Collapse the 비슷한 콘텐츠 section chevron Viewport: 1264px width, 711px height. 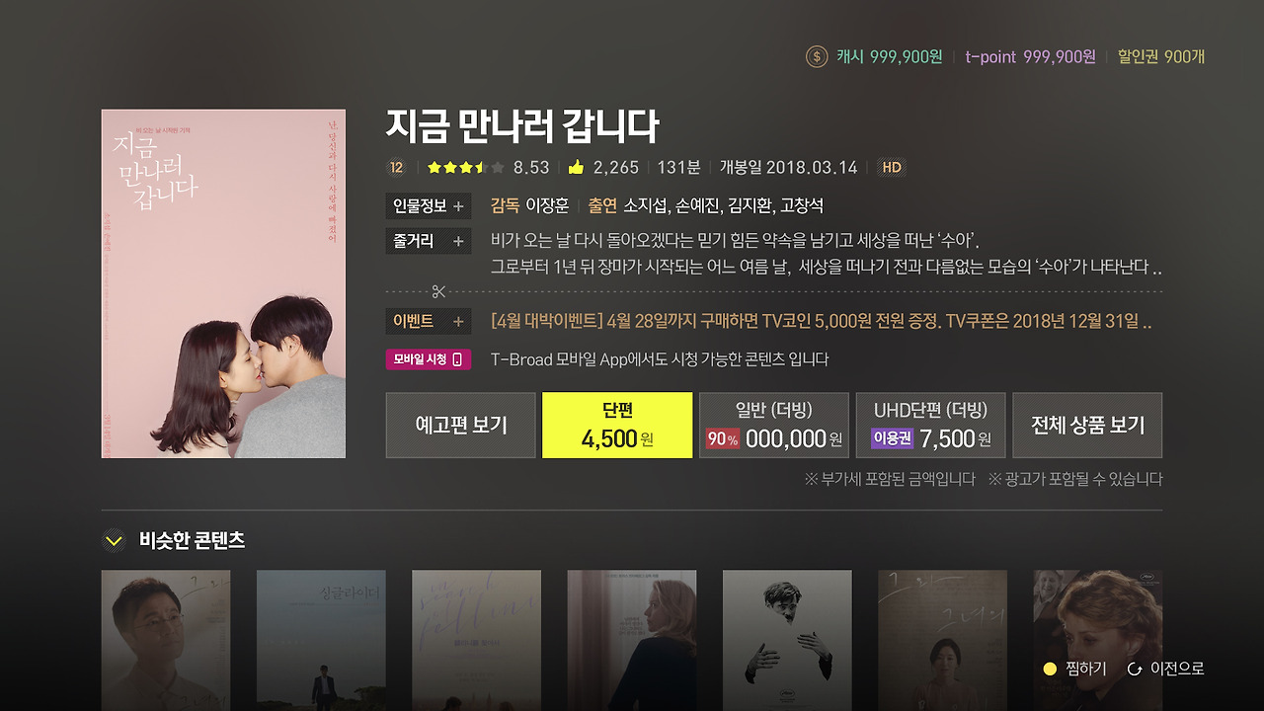pos(114,540)
